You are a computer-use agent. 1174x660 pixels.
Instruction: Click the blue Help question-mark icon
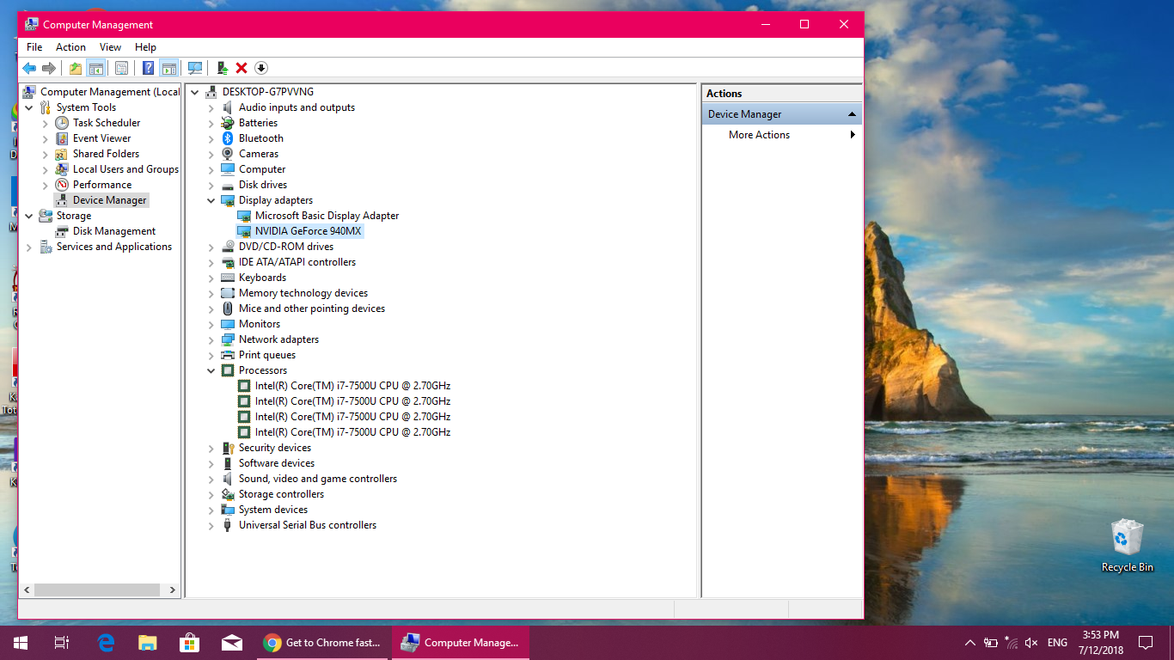[149, 68]
